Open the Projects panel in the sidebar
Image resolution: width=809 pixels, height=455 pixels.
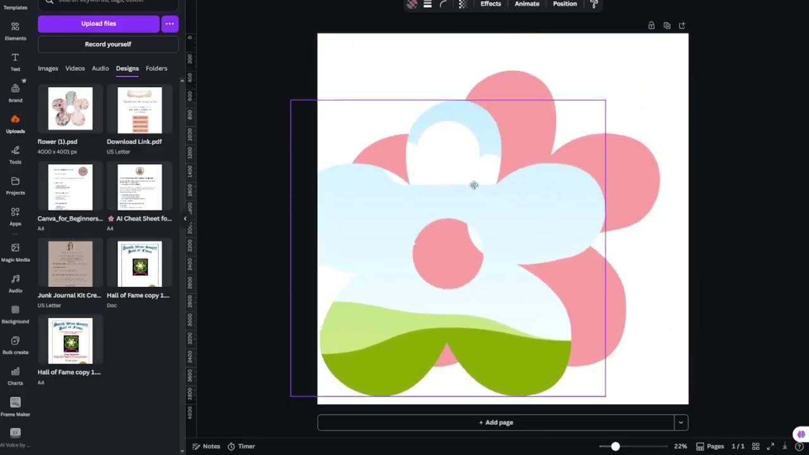click(15, 185)
